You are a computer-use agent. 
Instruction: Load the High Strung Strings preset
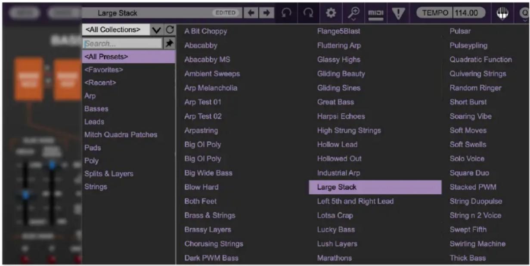pyautogui.click(x=349, y=130)
